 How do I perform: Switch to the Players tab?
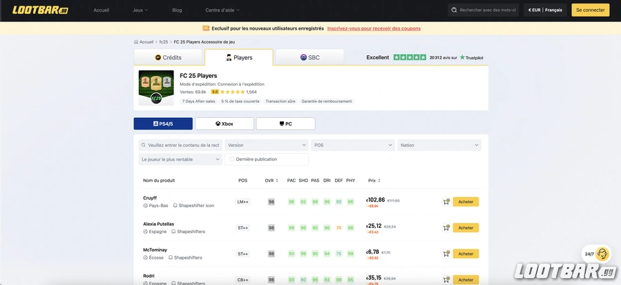click(x=239, y=58)
